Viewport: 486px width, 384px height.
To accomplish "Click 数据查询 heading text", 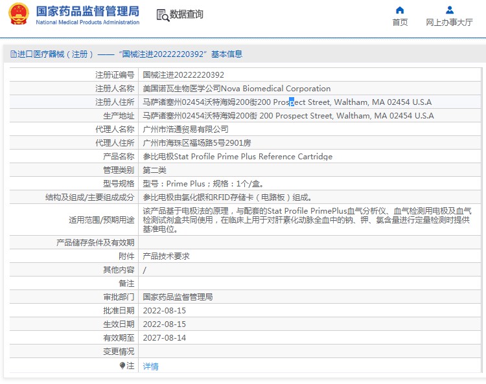I will [186, 14].
